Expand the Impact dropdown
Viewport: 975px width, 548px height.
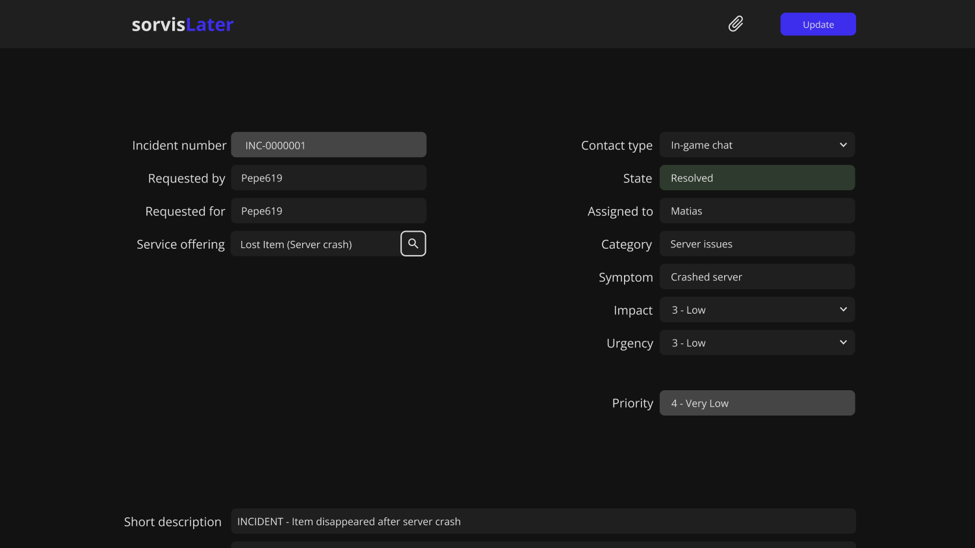(x=757, y=310)
